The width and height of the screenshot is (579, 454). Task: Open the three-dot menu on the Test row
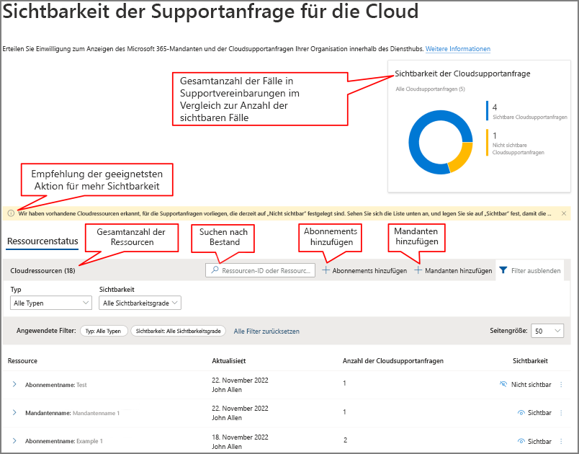point(561,384)
